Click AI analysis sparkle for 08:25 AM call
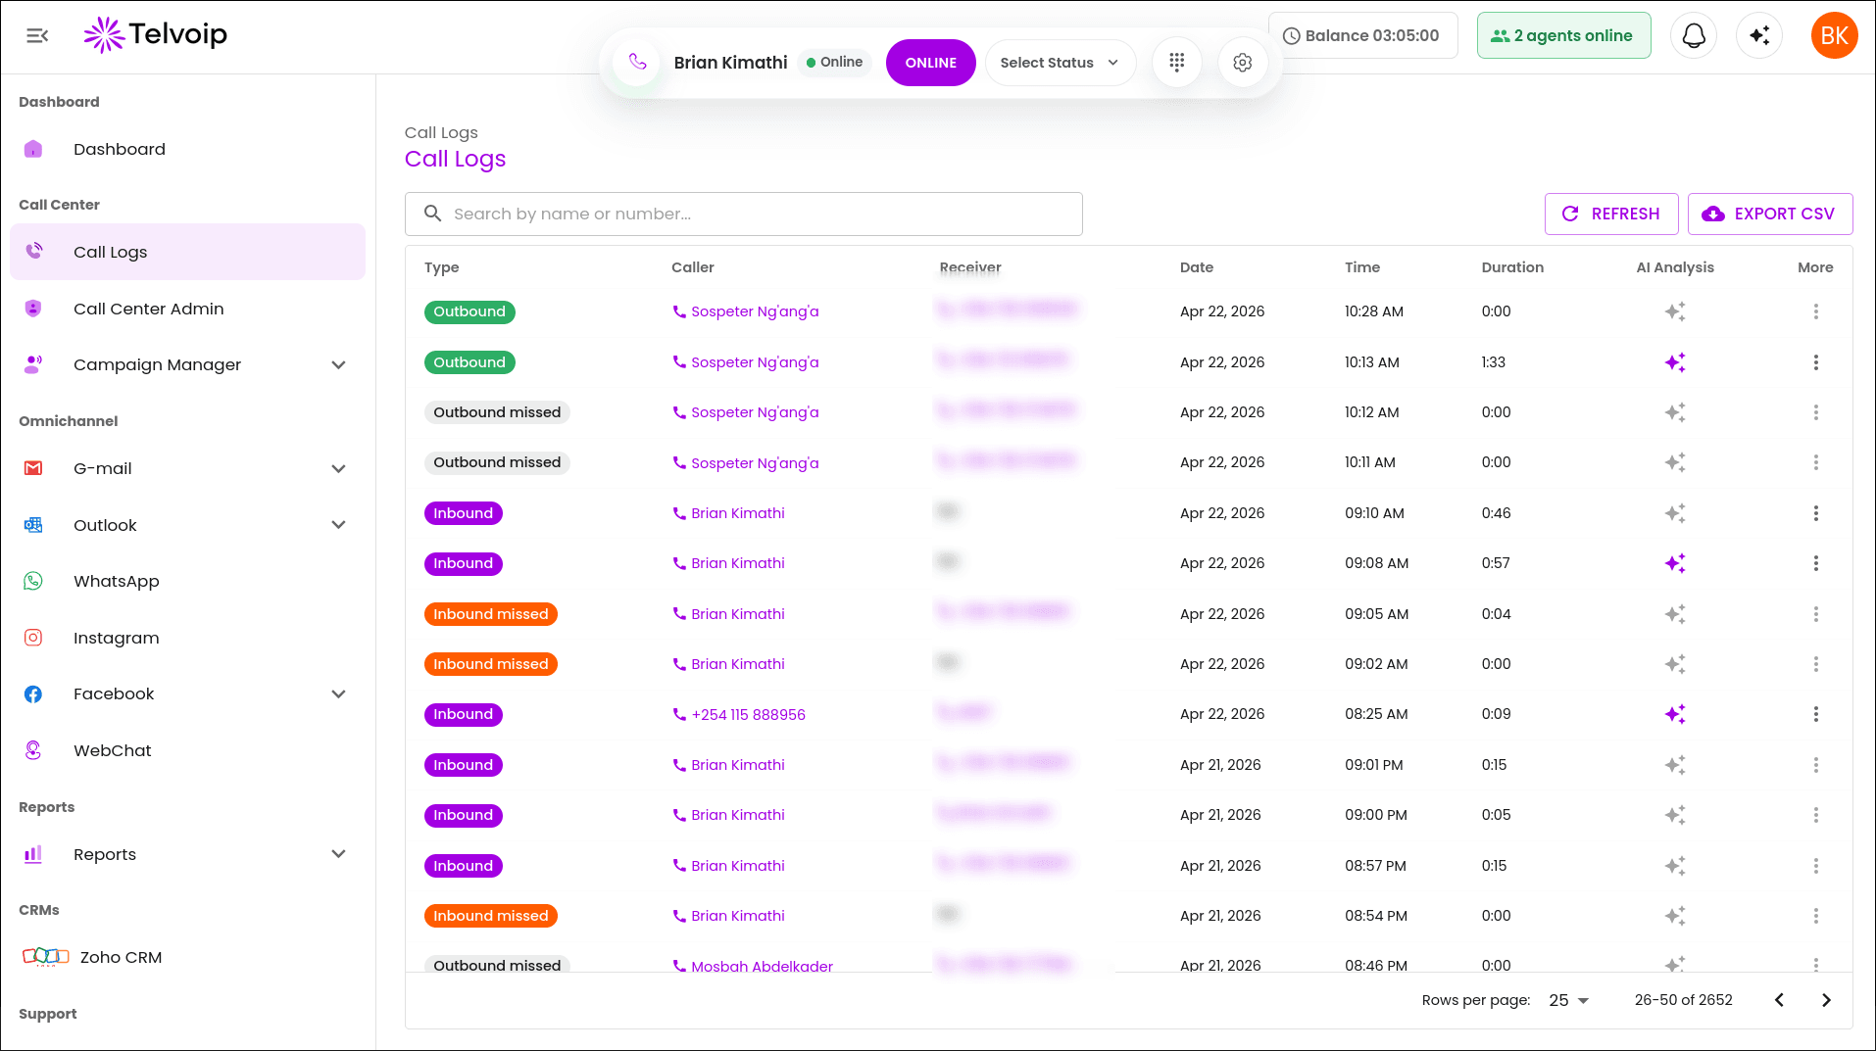 point(1675,714)
